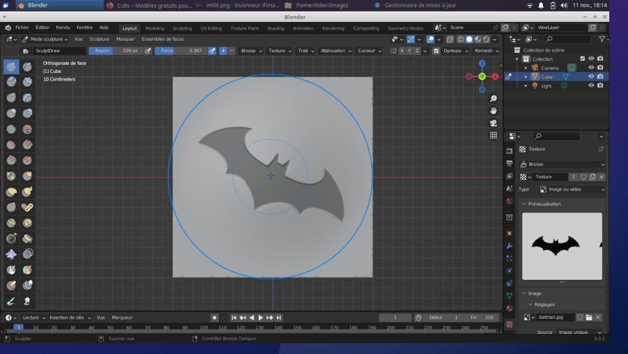Open the Type 'Image ou vidéo' dropdown
Screen dimensions: 628x354
572,189
